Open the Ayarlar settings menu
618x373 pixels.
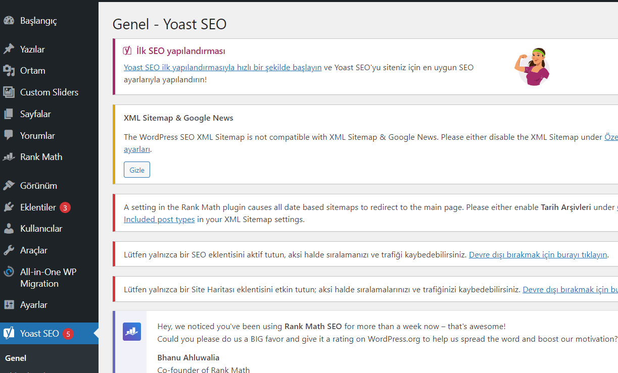[33, 305]
